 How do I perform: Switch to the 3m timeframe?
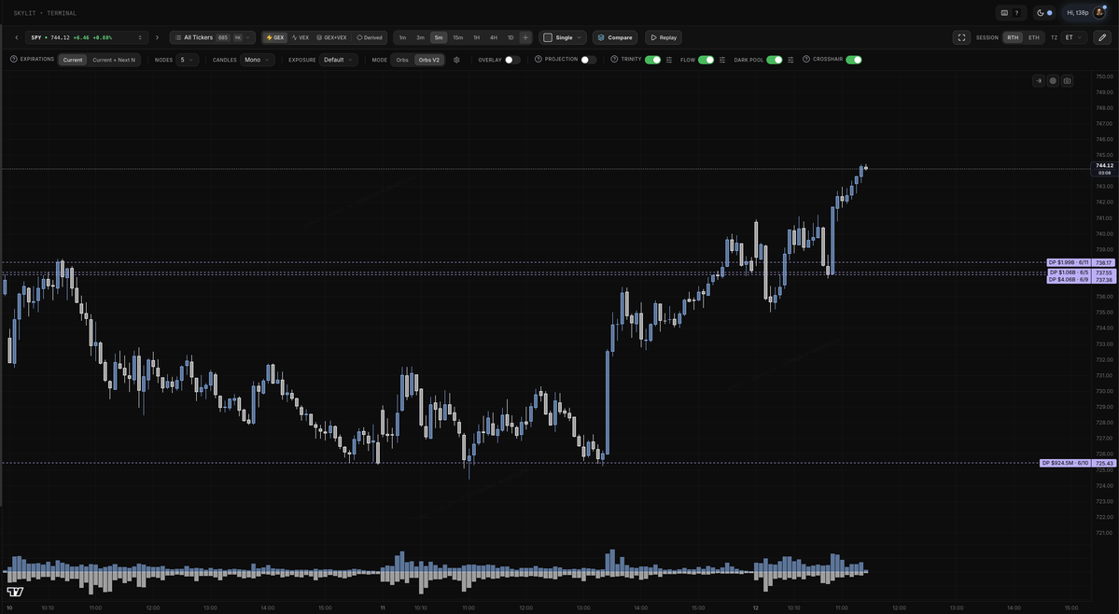click(x=420, y=38)
